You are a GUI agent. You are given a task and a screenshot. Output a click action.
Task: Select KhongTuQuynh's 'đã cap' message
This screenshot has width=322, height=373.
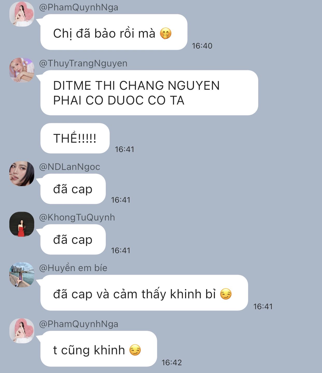(73, 239)
